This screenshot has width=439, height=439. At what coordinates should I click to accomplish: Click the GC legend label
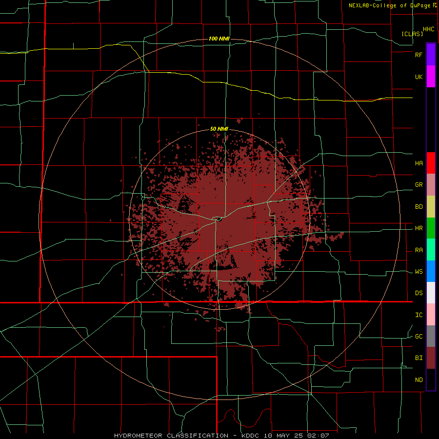point(419,337)
